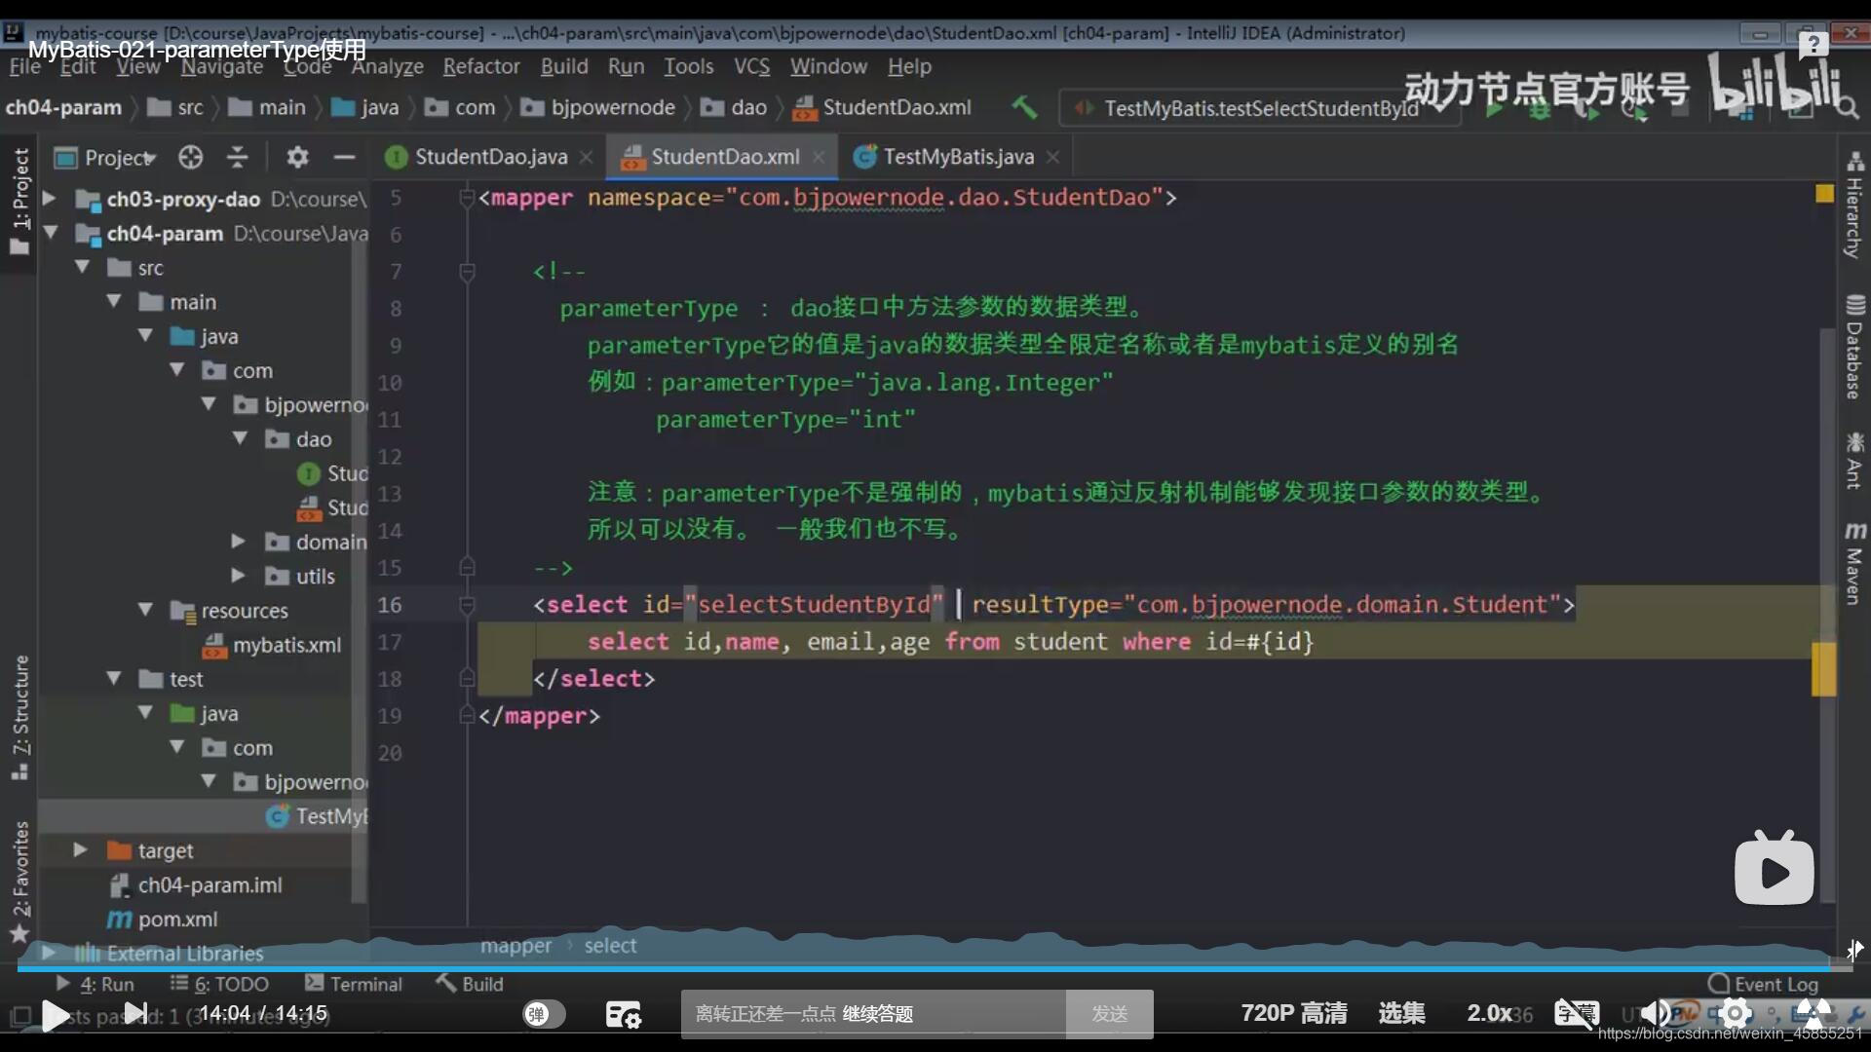This screenshot has width=1871, height=1052.
Task: Select mybatis.xml in the project tree
Action: click(272, 645)
